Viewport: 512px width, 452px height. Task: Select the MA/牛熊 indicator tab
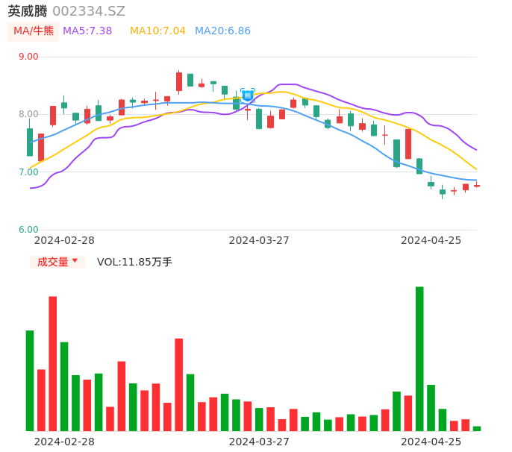coord(34,31)
